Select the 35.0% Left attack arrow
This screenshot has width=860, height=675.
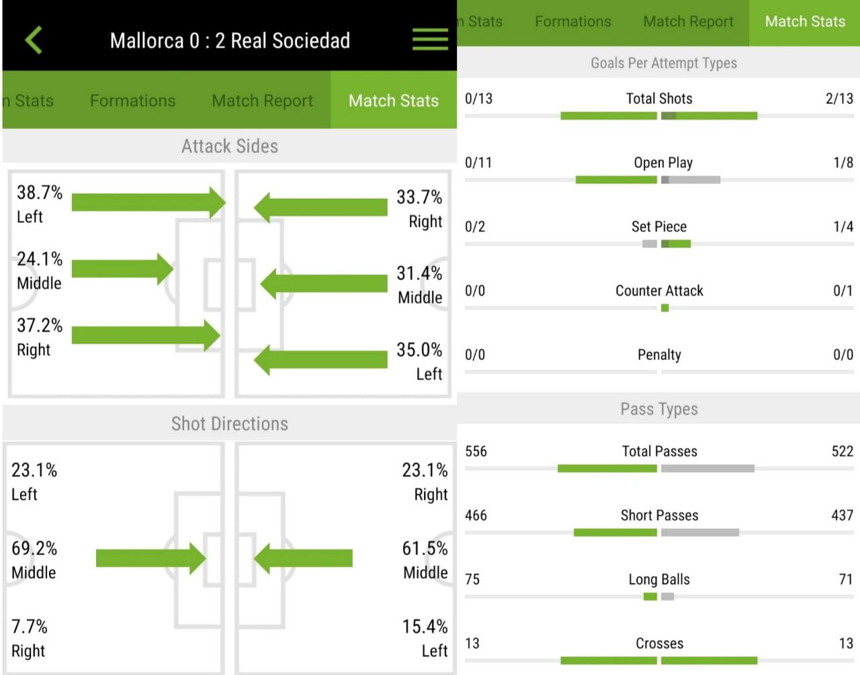321,360
